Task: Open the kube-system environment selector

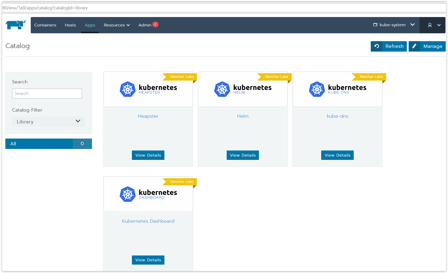Action: pos(394,25)
